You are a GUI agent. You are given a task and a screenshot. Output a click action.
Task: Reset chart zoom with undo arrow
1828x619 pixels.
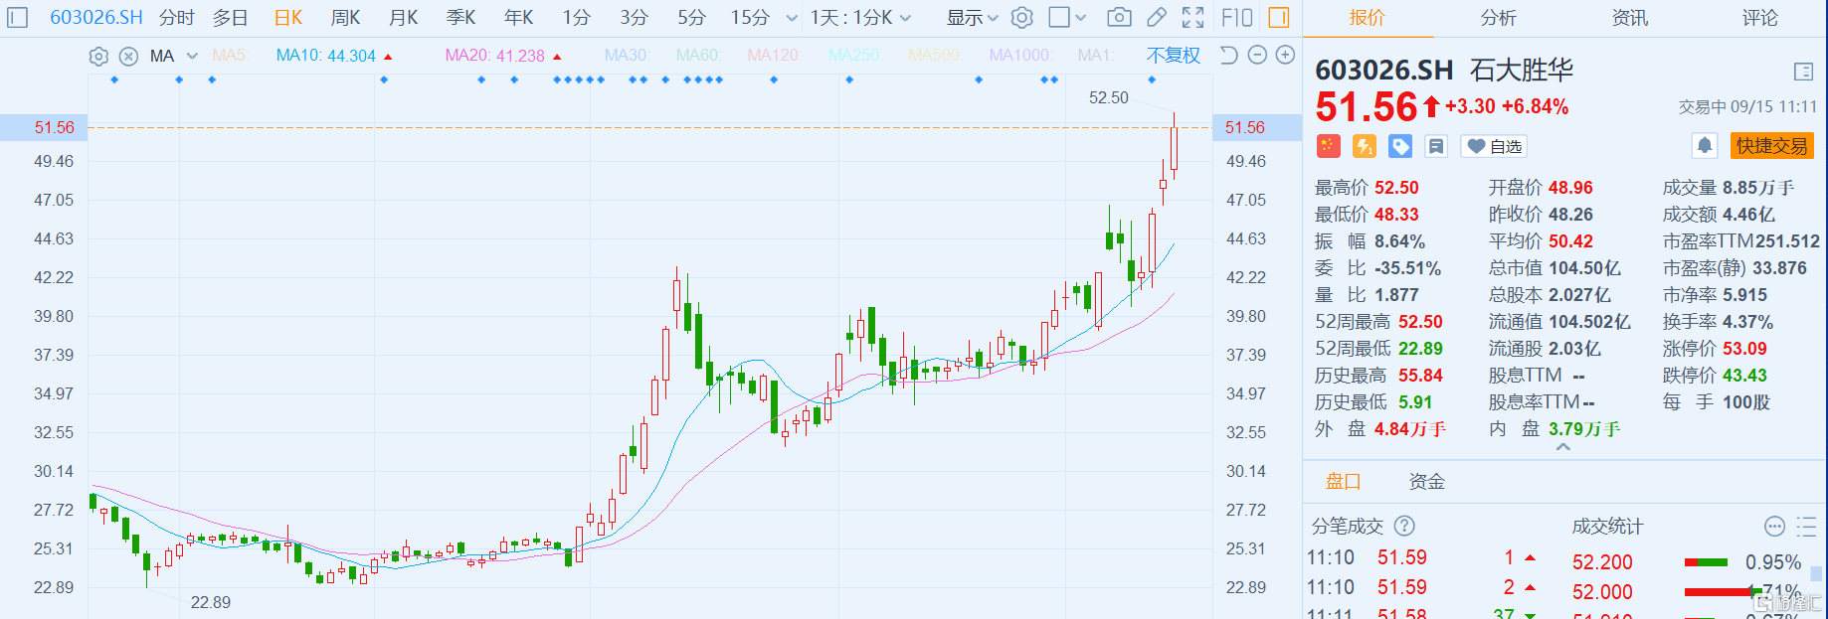tap(1229, 56)
